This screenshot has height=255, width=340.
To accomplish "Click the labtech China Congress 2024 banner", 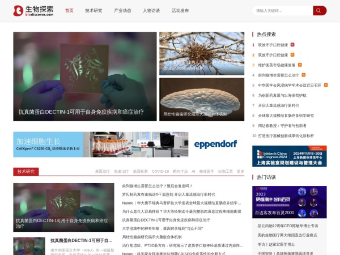I will pos(290,156).
